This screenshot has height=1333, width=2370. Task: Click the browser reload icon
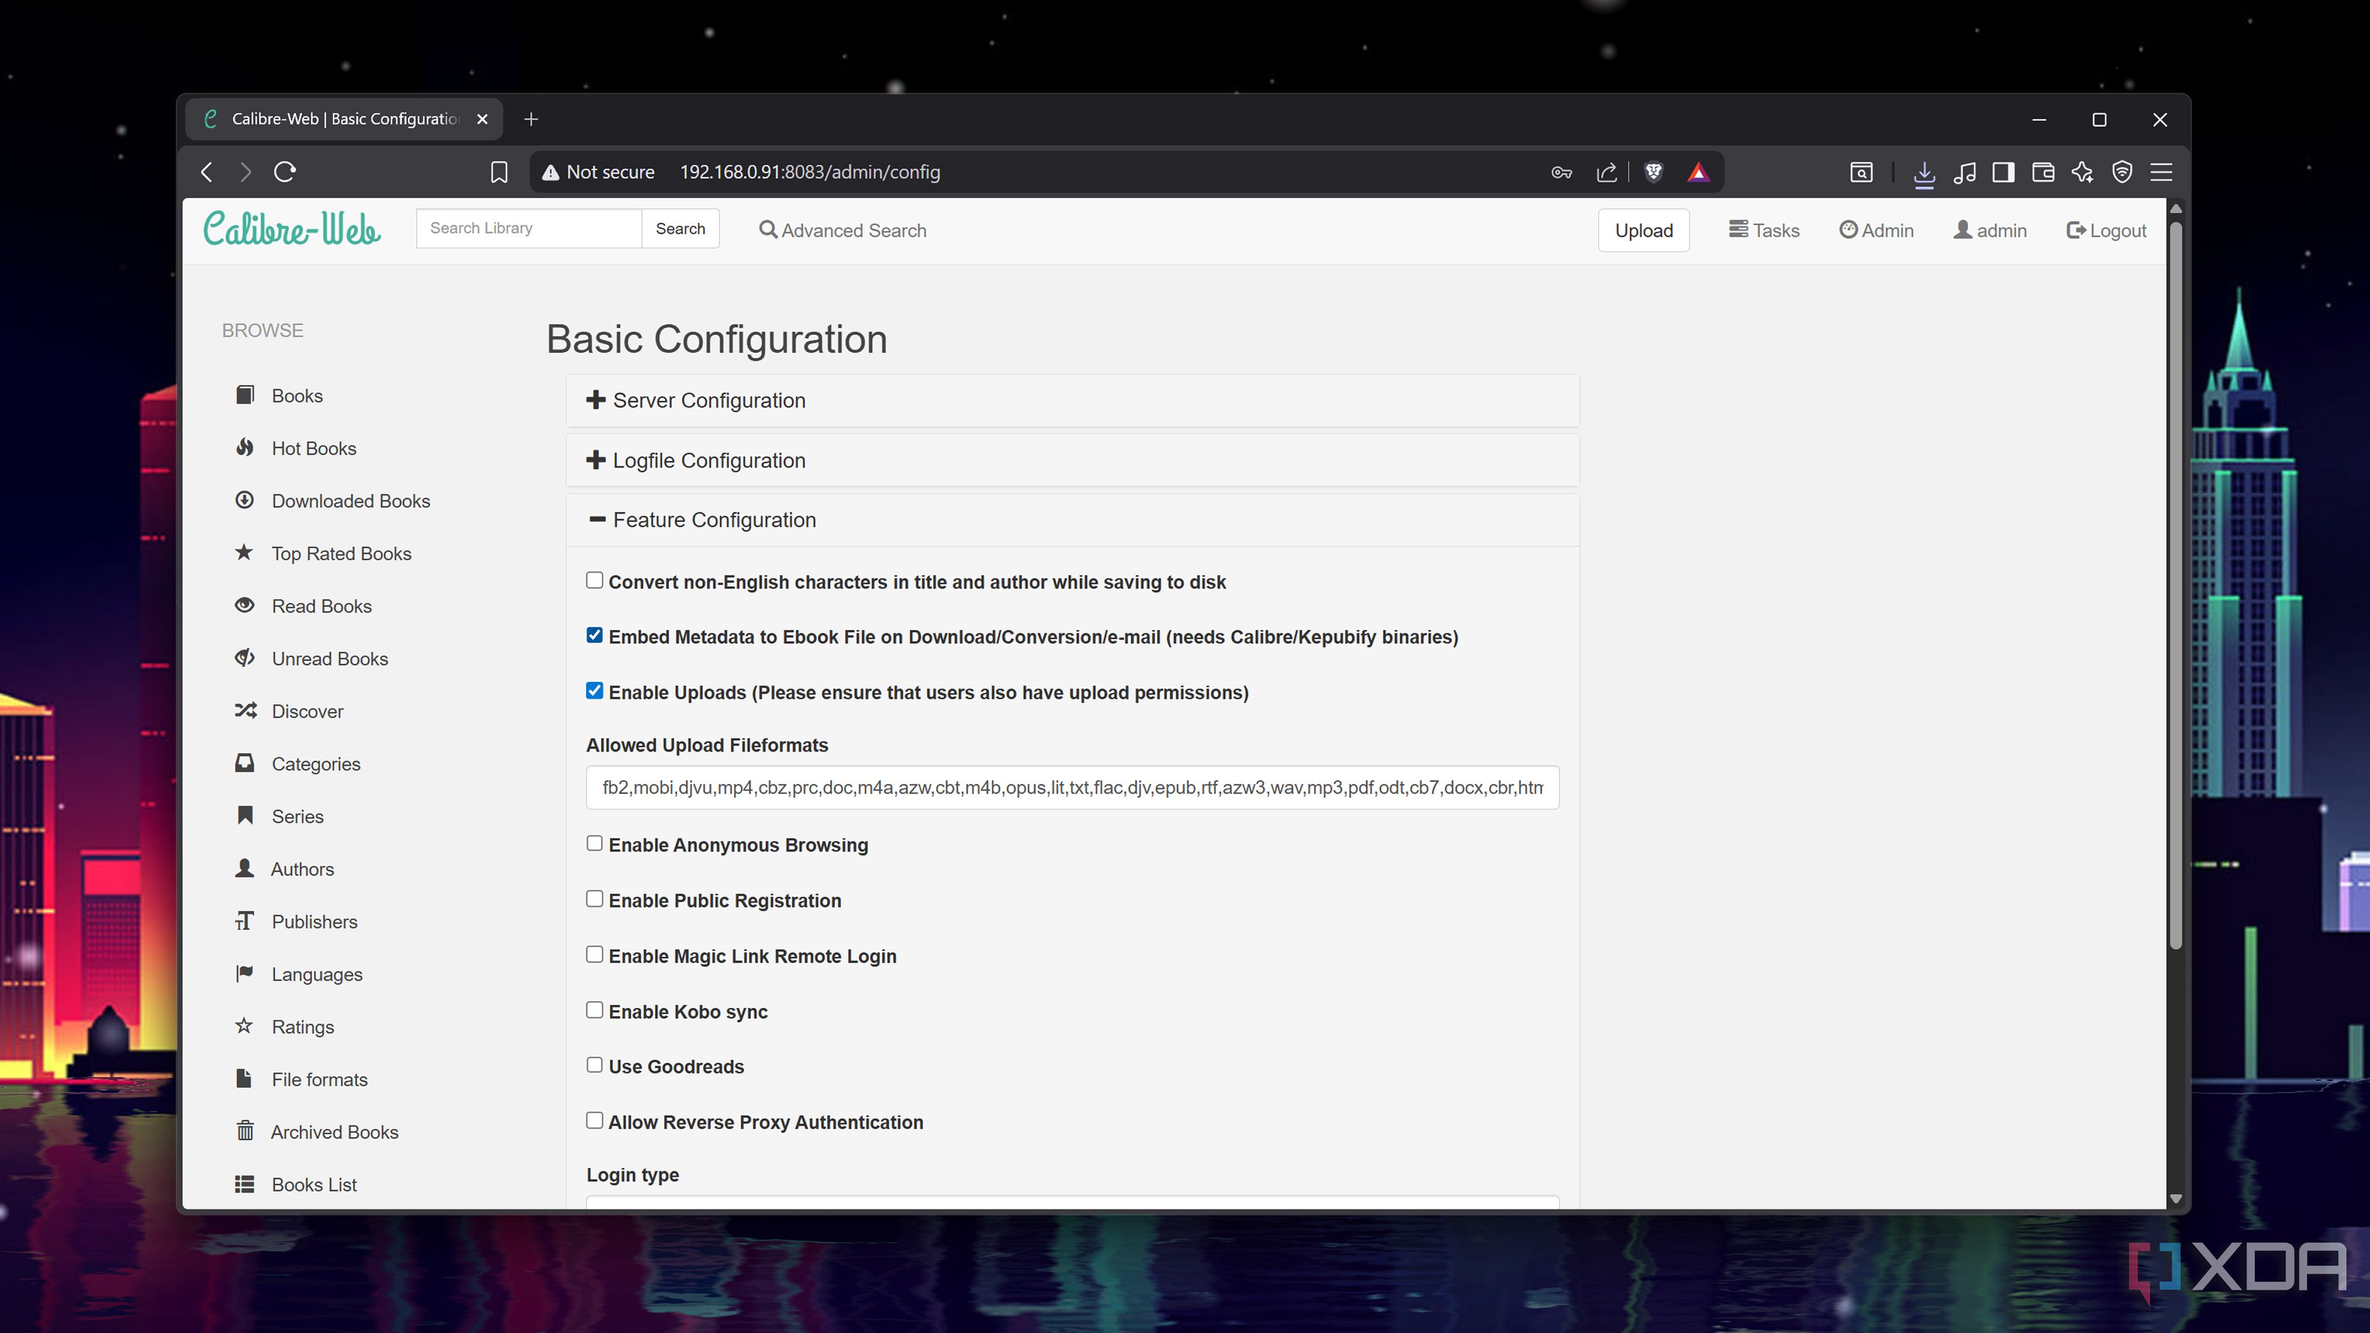tap(285, 172)
